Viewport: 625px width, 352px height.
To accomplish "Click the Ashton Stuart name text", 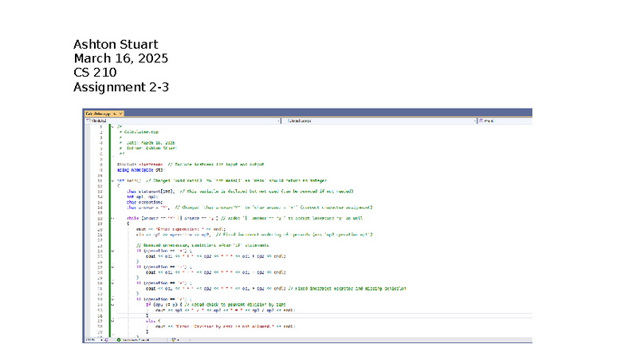I will click(115, 44).
